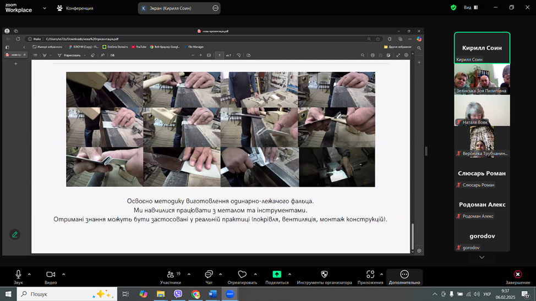
Task: Expand video options arrow next to Видео
Action: point(63,274)
